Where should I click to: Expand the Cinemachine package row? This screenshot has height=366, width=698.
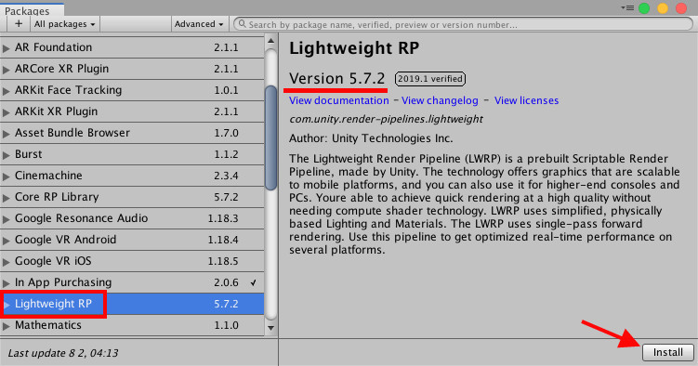point(6,176)
